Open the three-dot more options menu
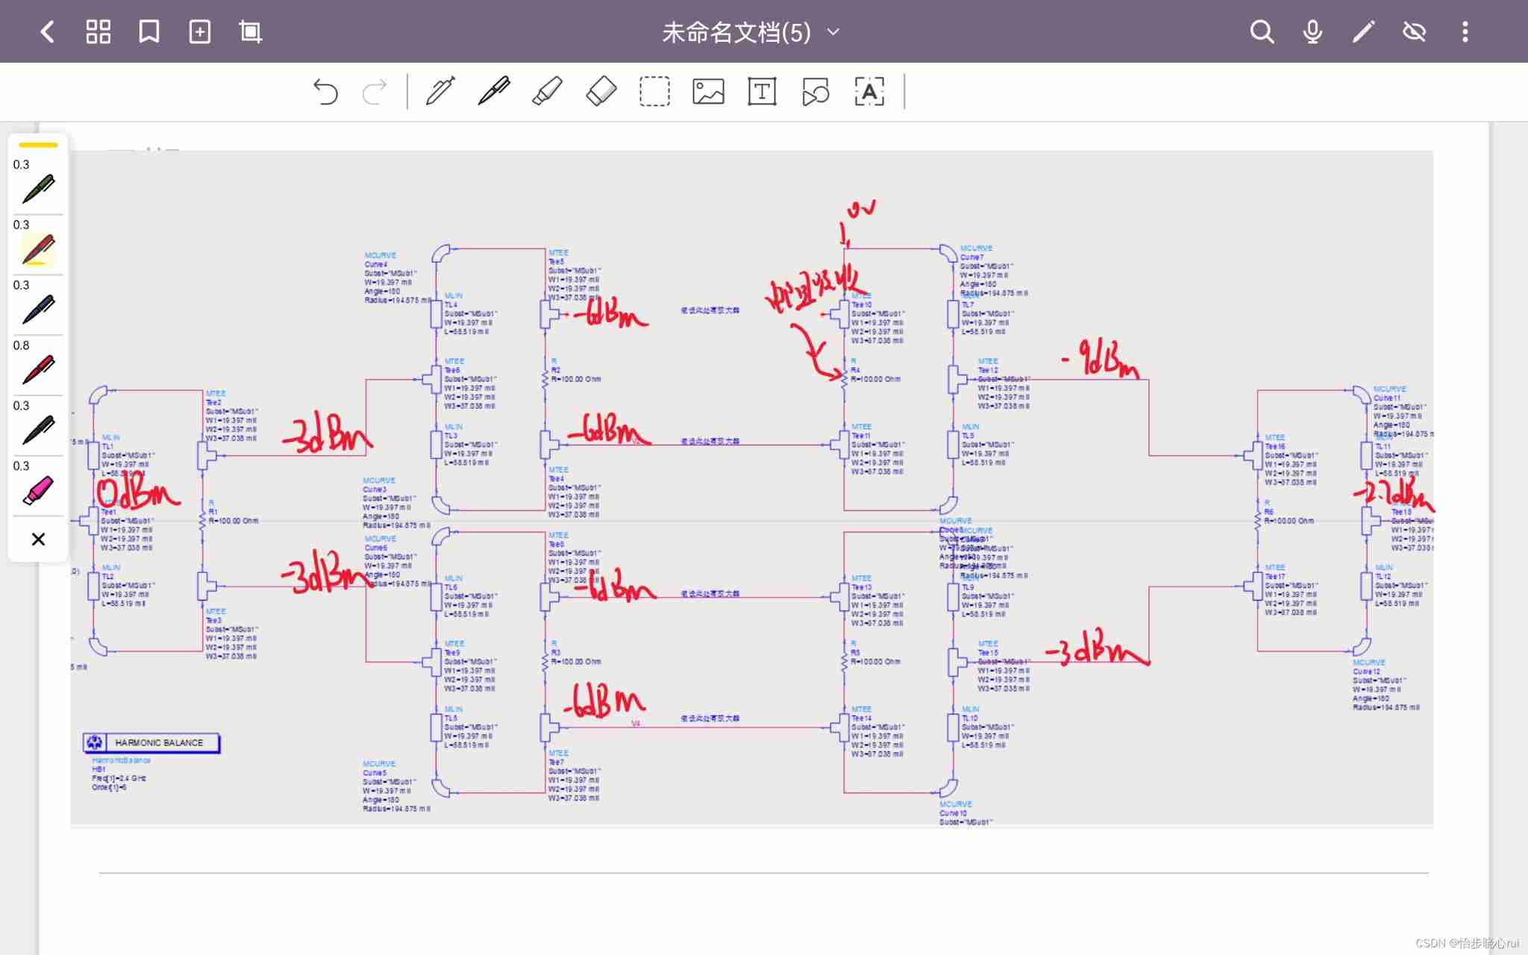This screenshot has height=955, width=1528. point(1465,32)
